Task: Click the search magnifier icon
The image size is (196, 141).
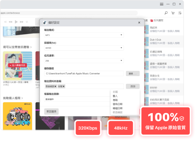Action: (x=166, y=13)
